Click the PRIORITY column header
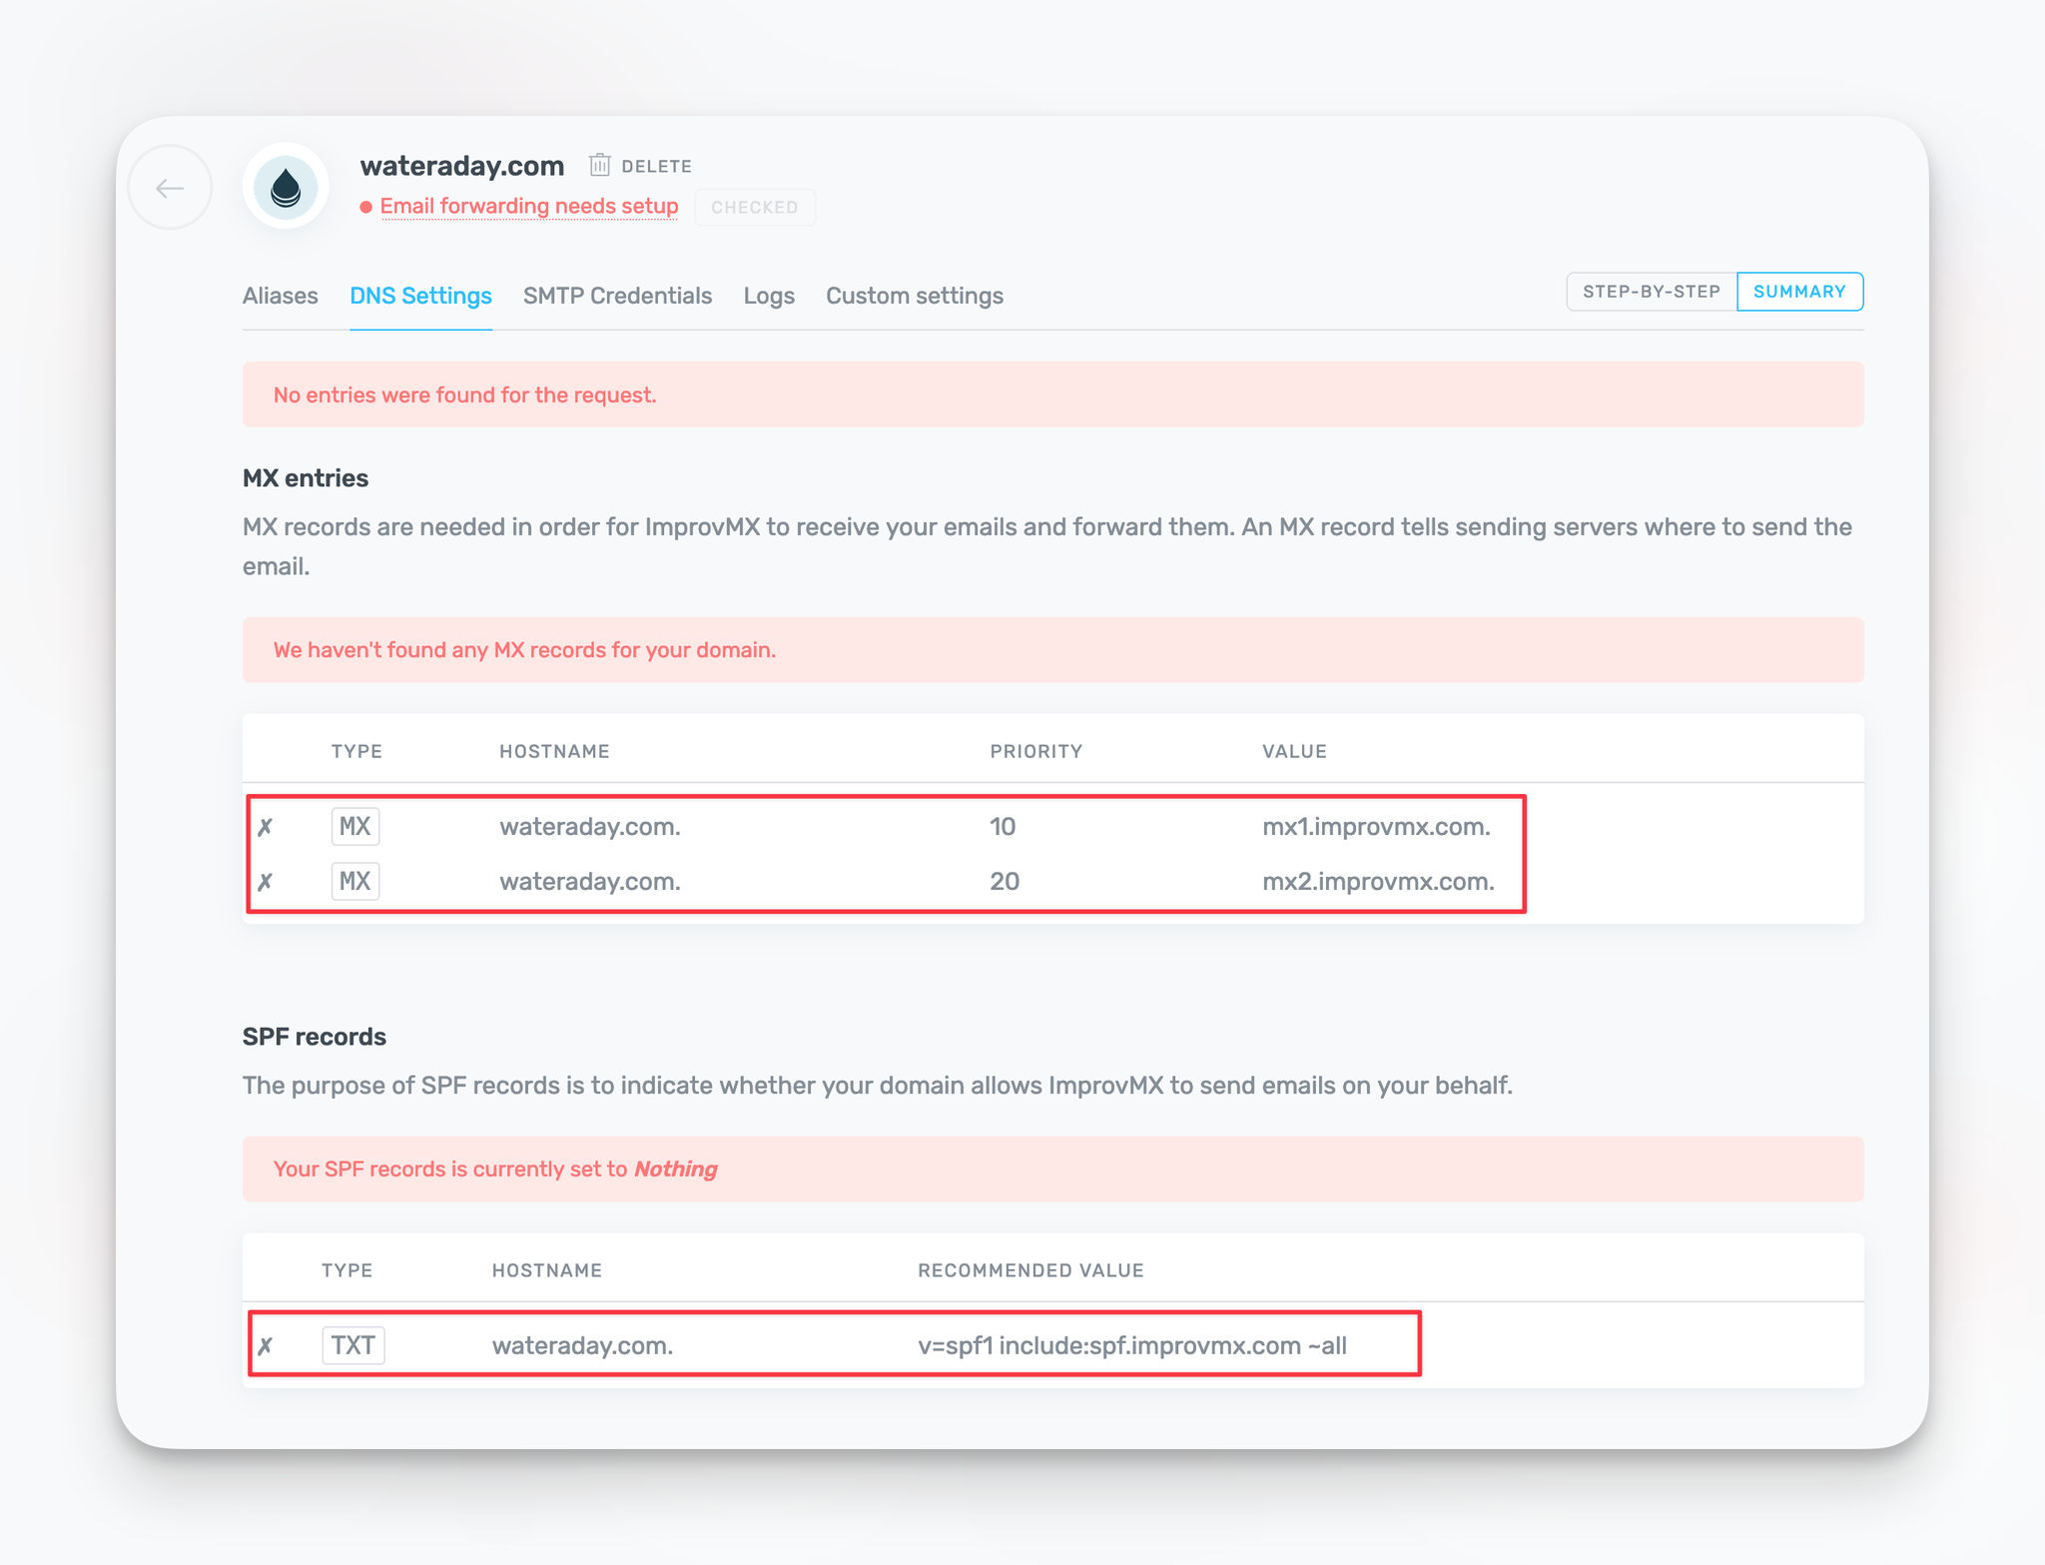 pos(1036,752)
